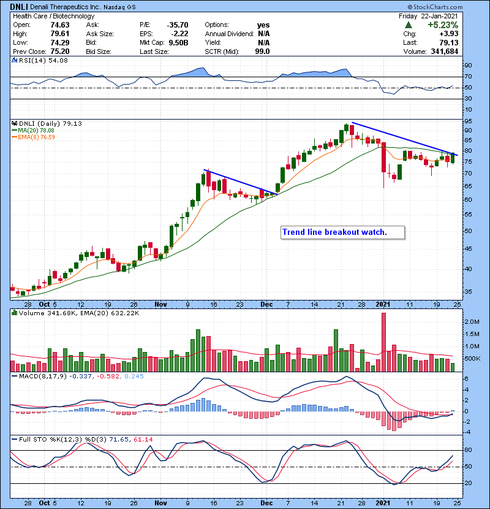Screen dimensions: 490x509
Task: Click the Open value 74.63
Action: [x=60, y=25]
